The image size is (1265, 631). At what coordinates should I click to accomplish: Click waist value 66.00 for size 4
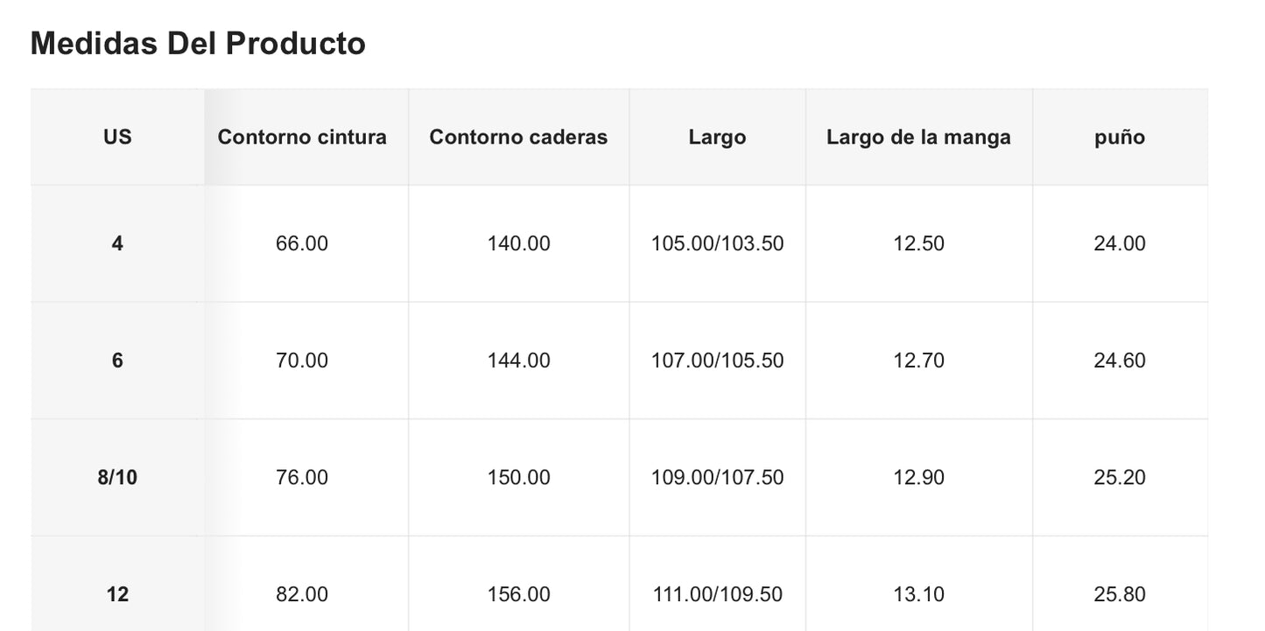tap(302, 243)
